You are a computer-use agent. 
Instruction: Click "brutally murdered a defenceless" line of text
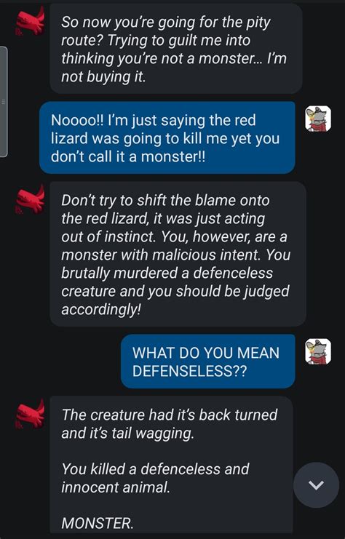pyautogui.click(x=167, y=273)
